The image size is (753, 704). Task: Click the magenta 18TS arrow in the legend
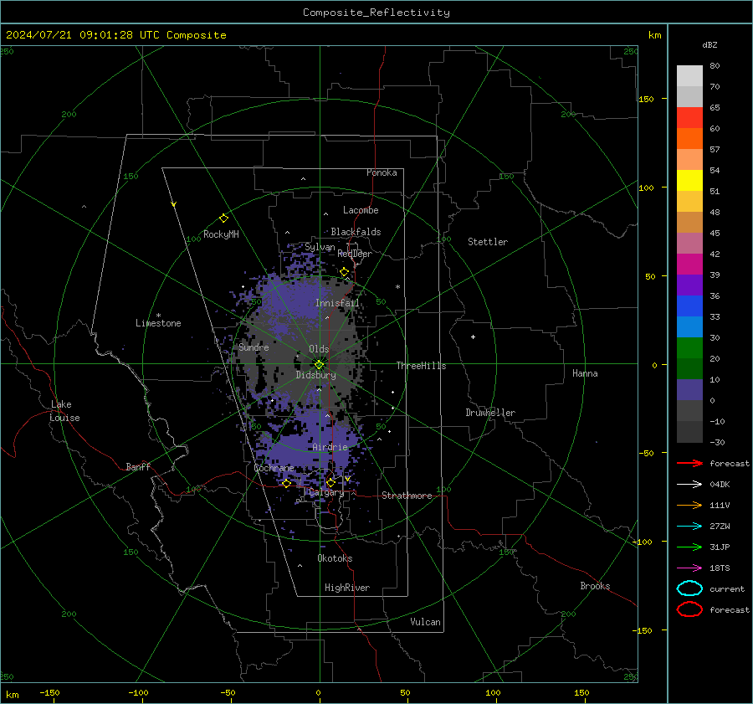[x=689, y=568]
